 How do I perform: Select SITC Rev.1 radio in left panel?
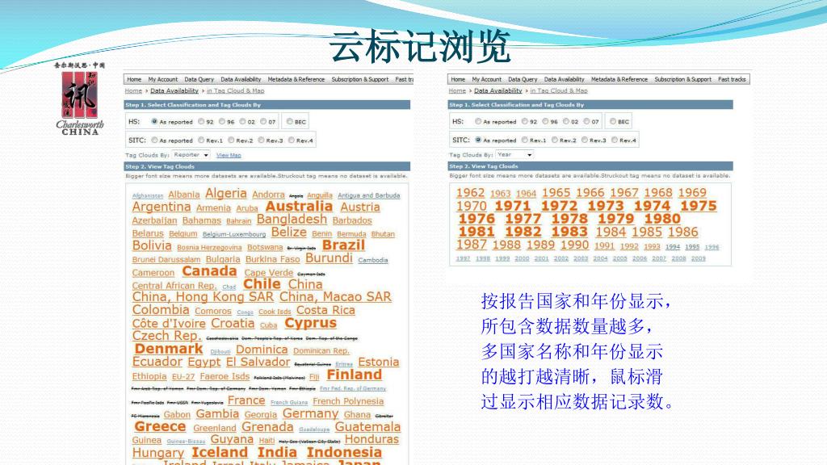[x=201, y=140]
